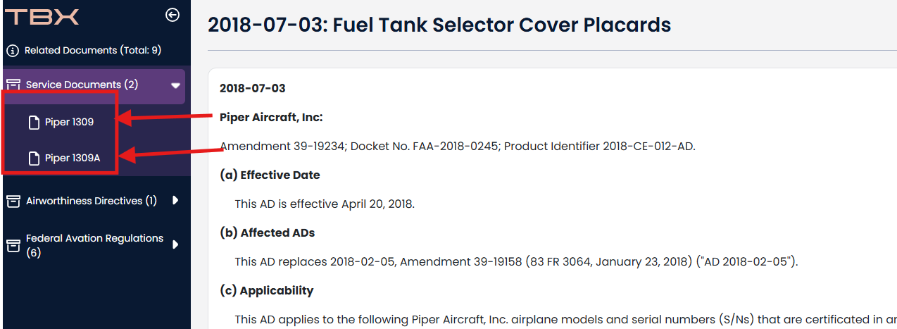
Task: Click the Service Documents archive box icon
Action: pos(13,85)
